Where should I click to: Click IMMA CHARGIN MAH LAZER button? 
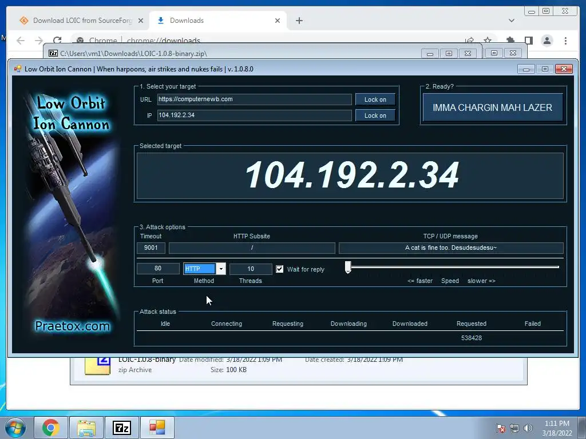pyautogui.click(x=493, y=107)
